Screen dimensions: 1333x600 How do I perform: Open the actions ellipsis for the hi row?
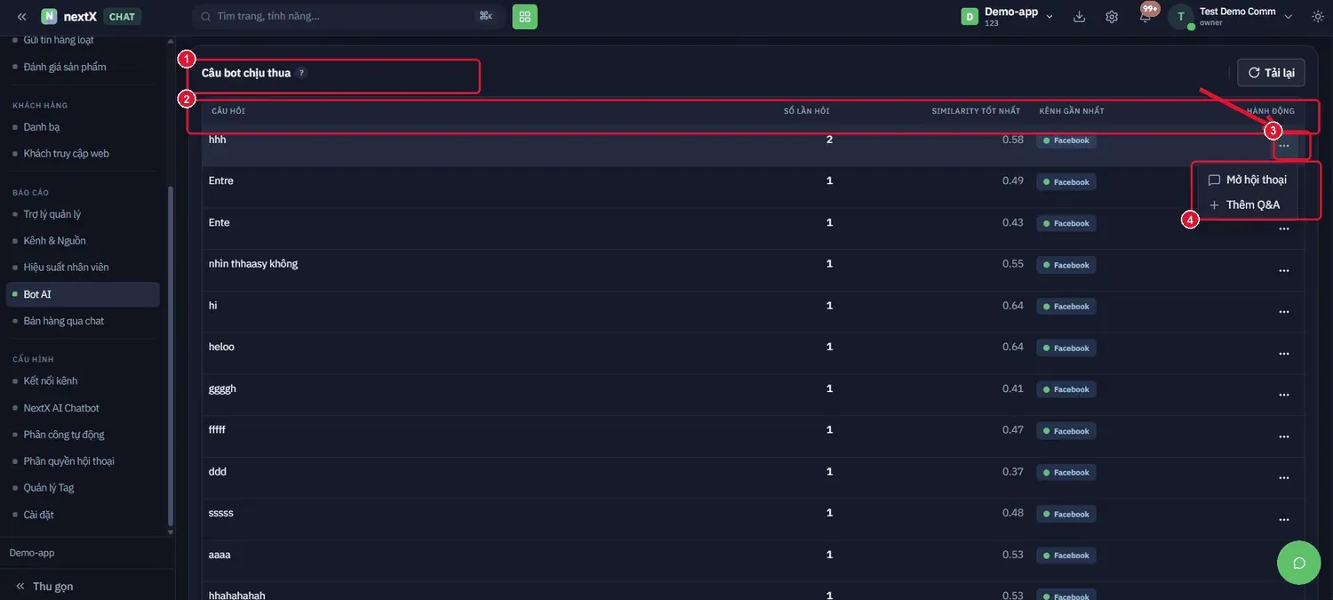tap(1284, 312)
